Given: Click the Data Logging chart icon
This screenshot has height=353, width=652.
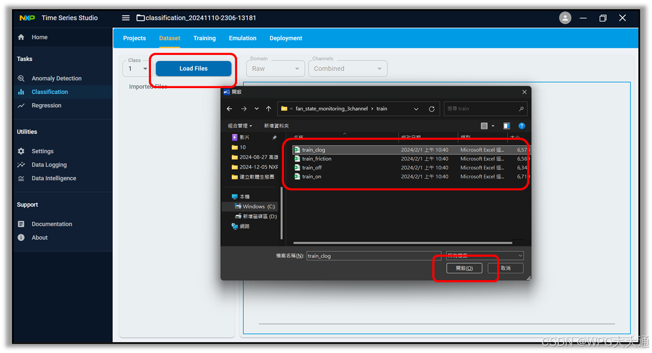Looking at the screenshot, I should click(x=21, y=165).
